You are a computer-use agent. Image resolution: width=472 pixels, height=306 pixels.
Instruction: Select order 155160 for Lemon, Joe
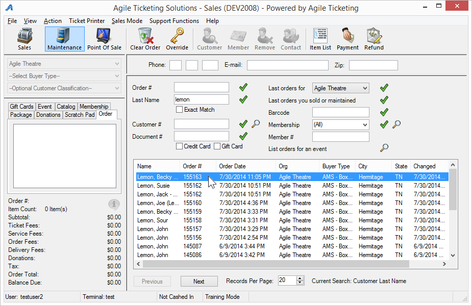click(292, 203)
